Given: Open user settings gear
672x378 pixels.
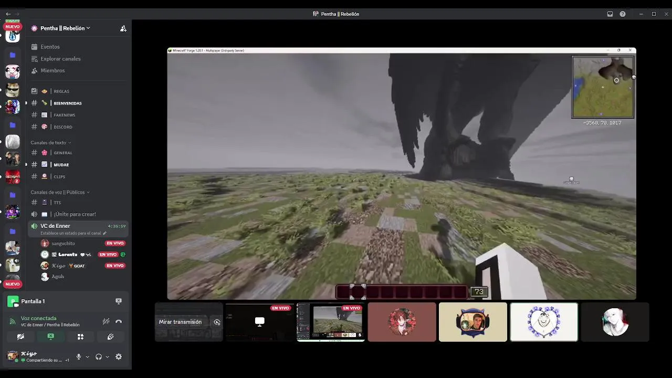Looking at the screenshot, I should point(119,357).
